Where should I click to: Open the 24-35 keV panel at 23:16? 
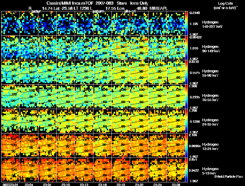pyautogui.click(x=102, y=121)
